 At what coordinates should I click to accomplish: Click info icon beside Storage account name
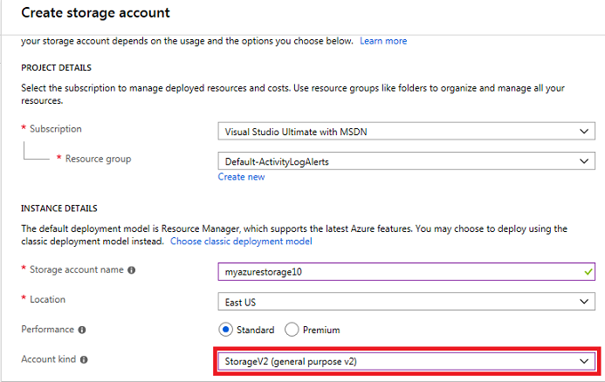(x=131, y=270)
